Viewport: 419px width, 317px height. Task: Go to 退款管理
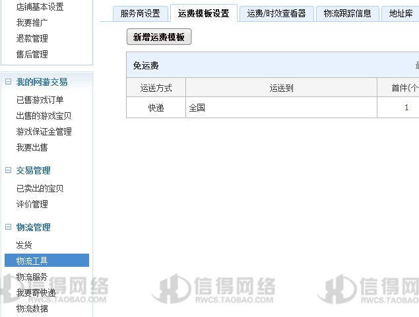[x=32, y=38]
